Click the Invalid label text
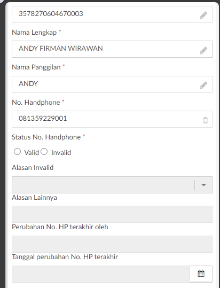220x288 pixels. [61, 152]
